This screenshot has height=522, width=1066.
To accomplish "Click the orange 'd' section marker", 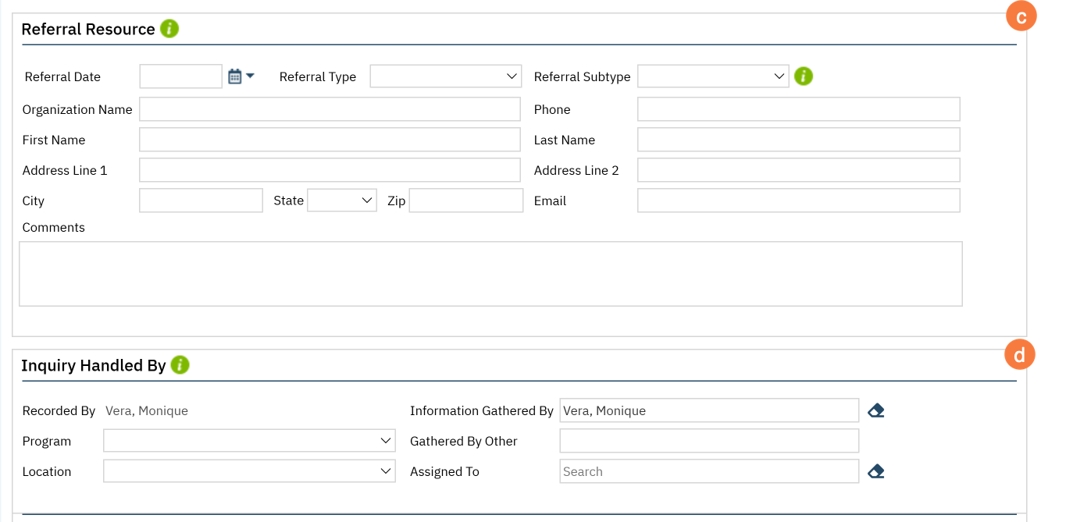I will click(x=1019, y=356).
